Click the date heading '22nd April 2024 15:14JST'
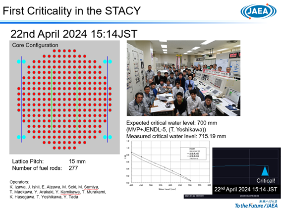 tap(74, 34)
